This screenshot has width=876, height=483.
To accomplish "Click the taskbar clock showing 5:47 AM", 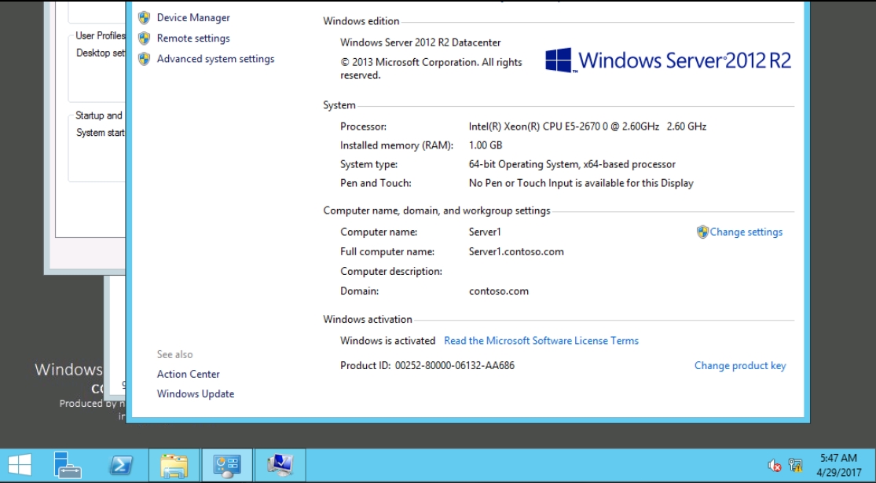I will pyautogui.click(x=839, y=465).
